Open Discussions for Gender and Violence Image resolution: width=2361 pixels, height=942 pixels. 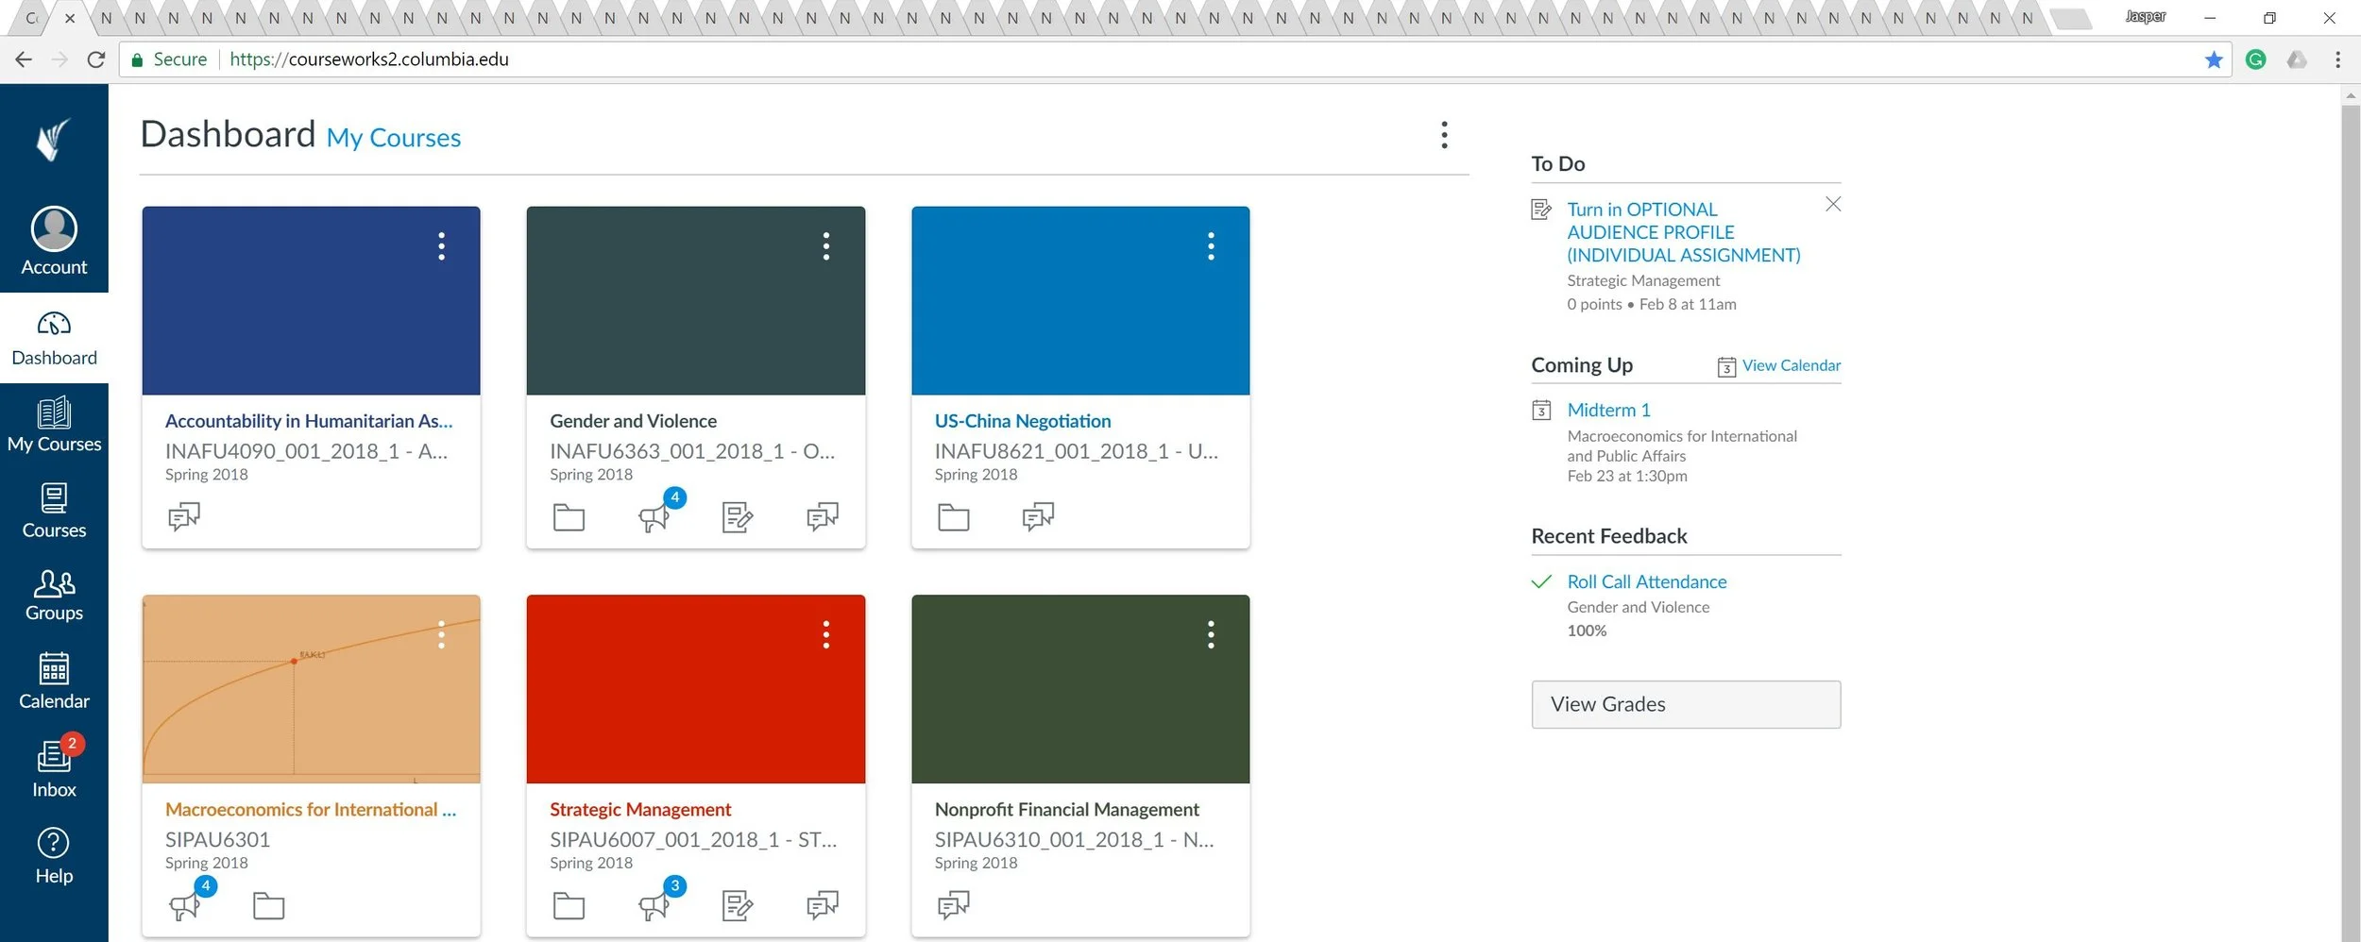point(823,516)
